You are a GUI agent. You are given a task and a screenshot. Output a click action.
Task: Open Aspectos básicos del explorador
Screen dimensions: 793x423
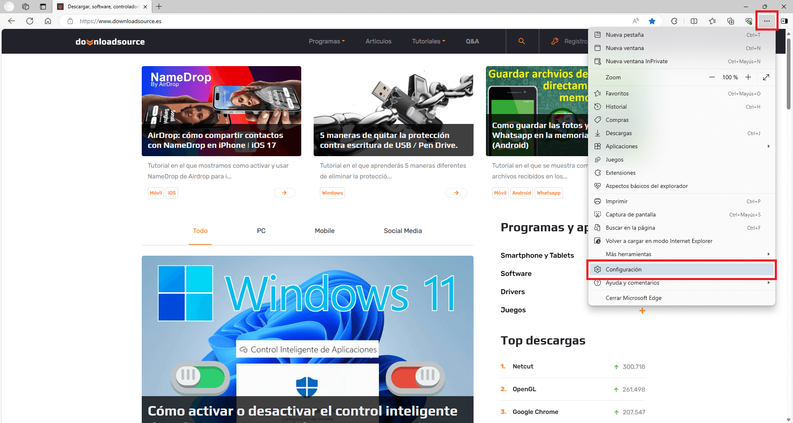[x=681, y=186]
